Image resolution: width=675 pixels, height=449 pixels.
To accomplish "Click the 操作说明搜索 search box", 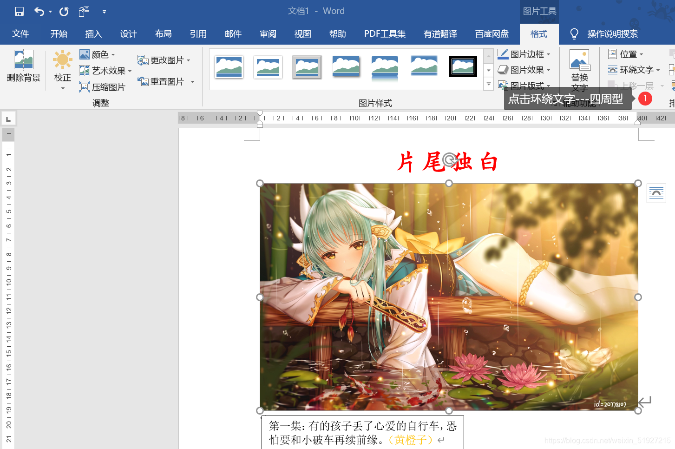I will (613, 34).
